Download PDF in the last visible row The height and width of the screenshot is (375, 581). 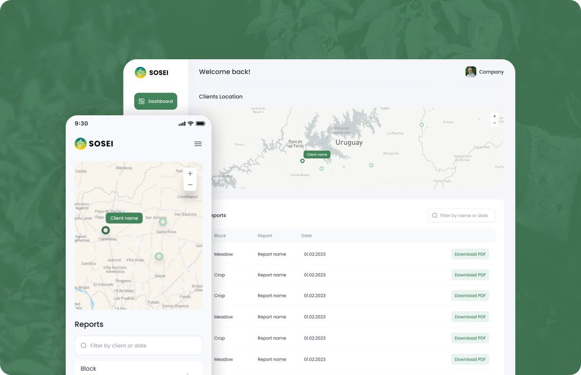[470, 359]
